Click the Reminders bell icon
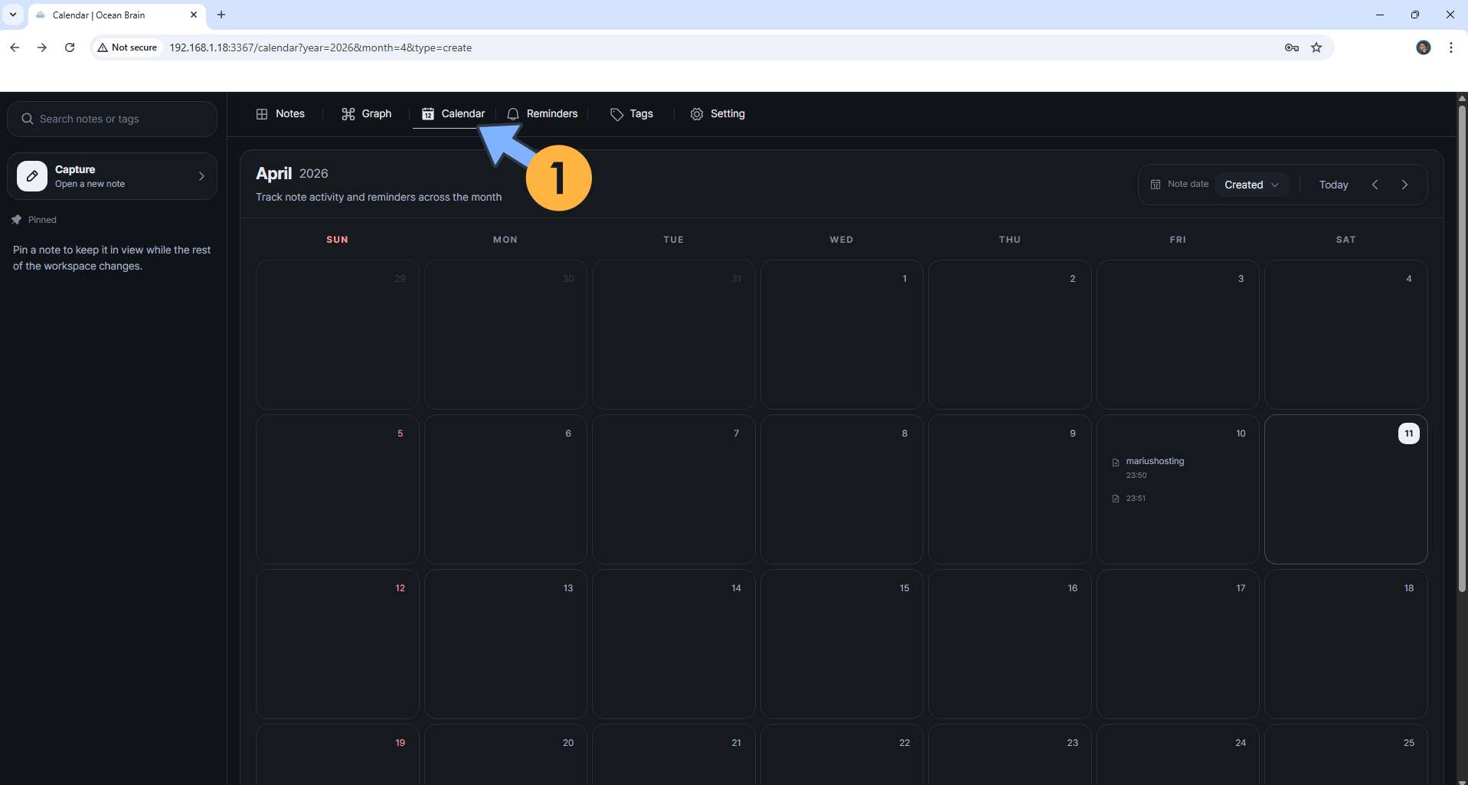The height and width of the screenshot is (785, 1468). coord(513,113)
